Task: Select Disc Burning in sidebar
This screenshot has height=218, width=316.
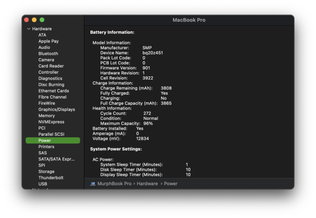Action: [51, 85]
